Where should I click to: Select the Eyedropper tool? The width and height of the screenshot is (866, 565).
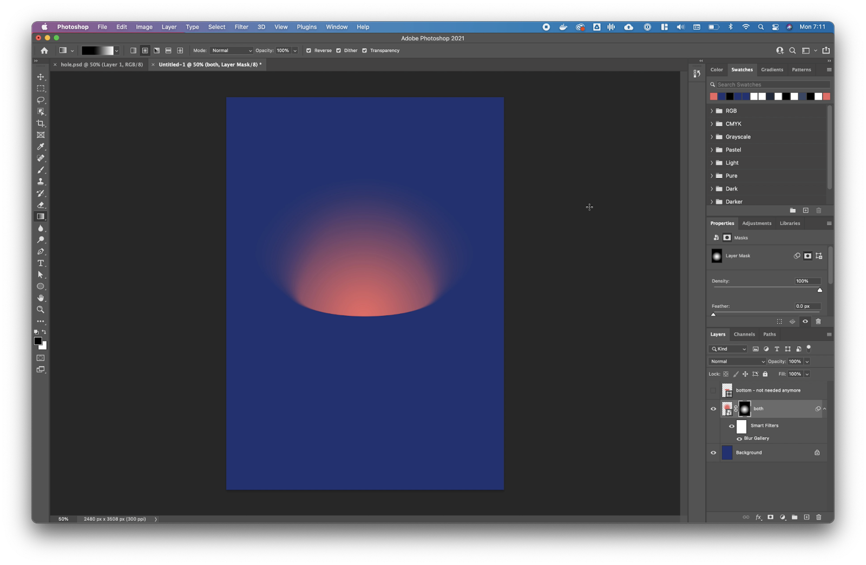tap(41, 147)
